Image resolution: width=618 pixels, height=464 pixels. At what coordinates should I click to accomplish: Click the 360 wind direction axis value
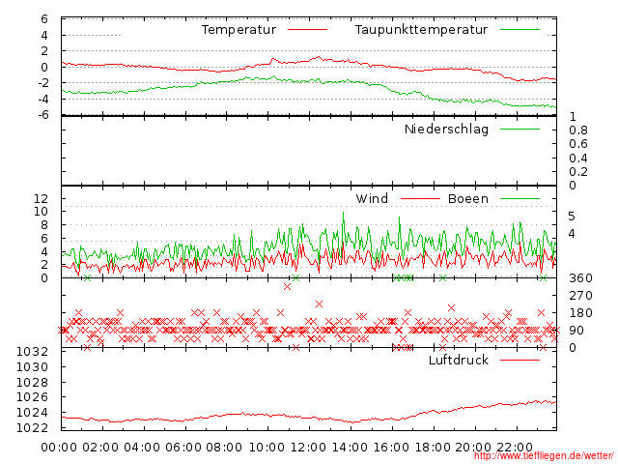580,278
